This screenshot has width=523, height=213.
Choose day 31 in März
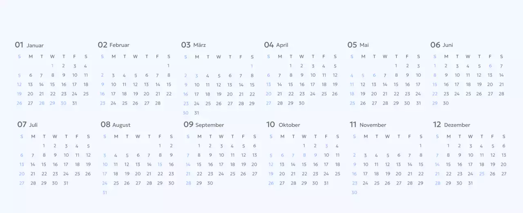pyautogui.click(x=197, y=113)
